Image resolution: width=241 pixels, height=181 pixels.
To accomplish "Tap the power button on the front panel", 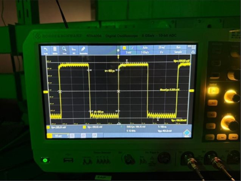I will [x=45, y=160].
